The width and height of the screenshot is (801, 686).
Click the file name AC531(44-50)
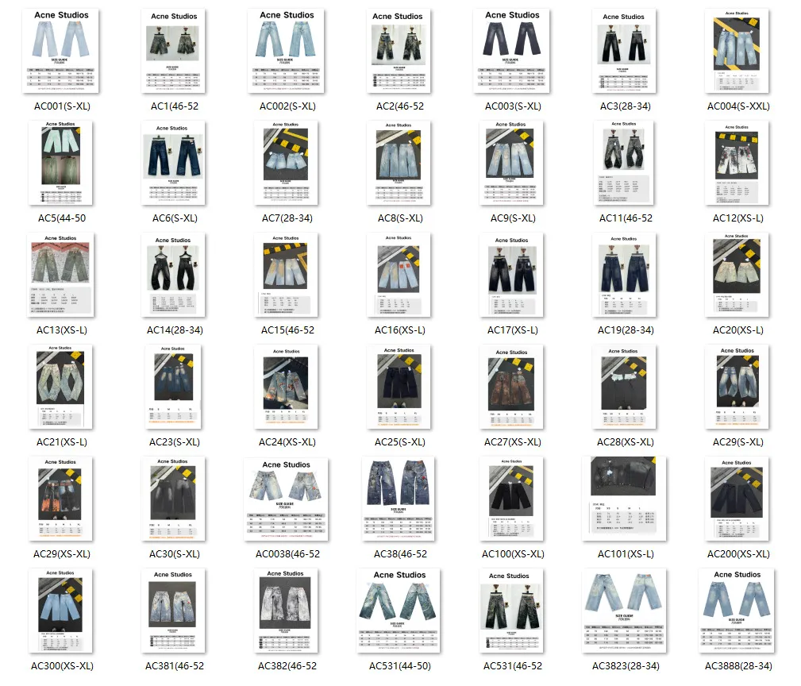pos(400,665)
